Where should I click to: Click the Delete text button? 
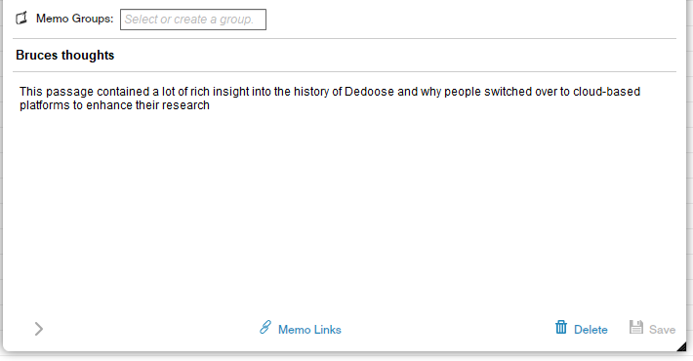tap(591, 330)
